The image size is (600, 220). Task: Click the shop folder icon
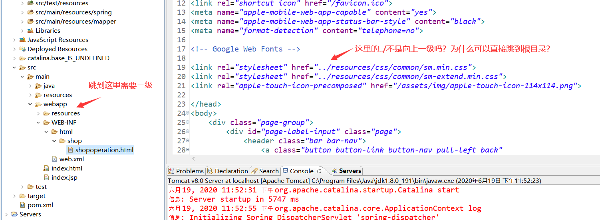(62, 141)
